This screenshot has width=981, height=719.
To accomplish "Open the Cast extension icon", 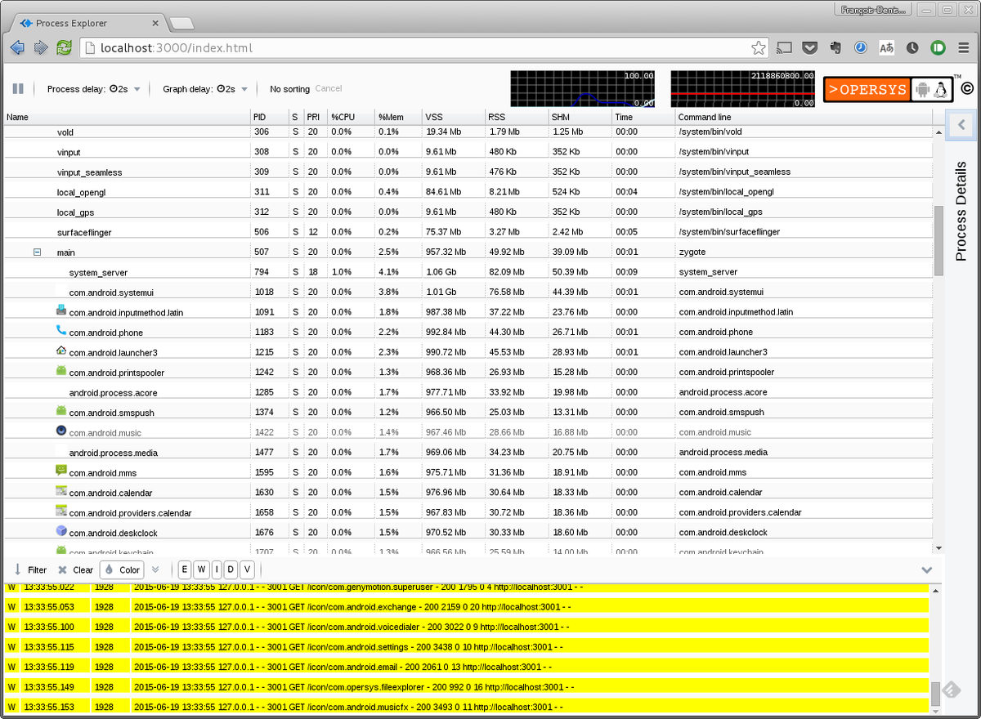I will click(x=784, y=48).
